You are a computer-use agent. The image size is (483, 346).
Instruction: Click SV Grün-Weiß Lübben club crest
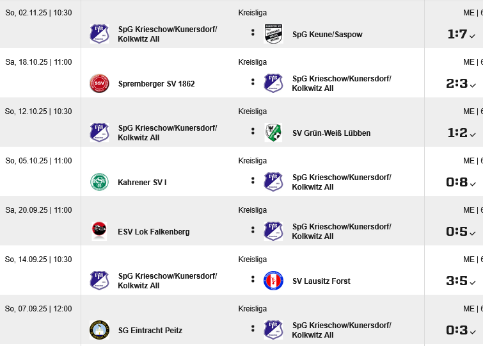pos(273,133)
